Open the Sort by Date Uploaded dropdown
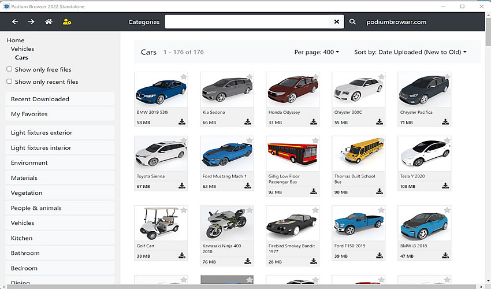The image size is (491, 289). [x=410, y=52]
